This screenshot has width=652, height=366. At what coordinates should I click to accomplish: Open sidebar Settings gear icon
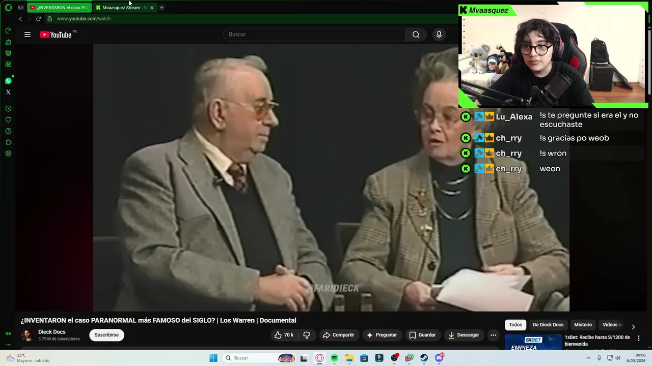[8, 154]
